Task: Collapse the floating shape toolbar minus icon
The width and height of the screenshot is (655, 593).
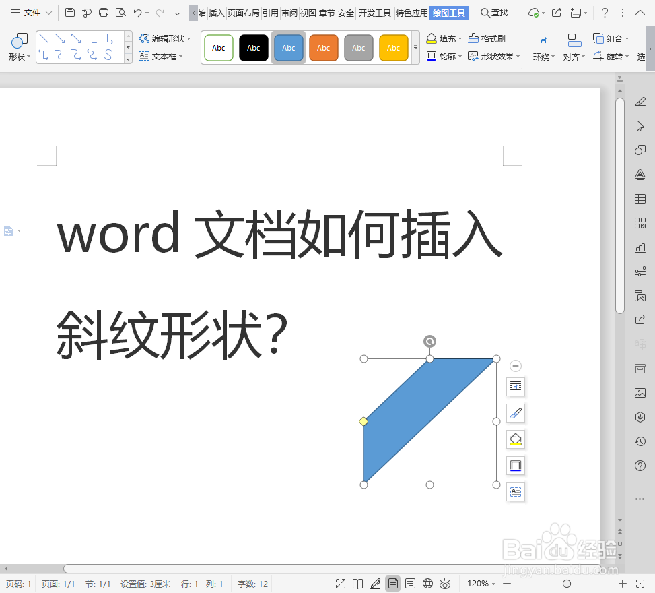Action: click(516, 366)
